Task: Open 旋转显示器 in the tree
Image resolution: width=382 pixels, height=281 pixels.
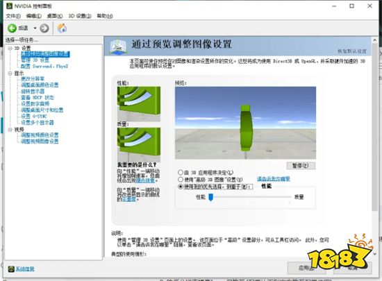Action: tap(33, 91)
